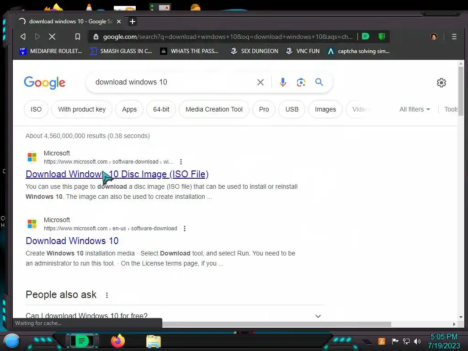468x351 pixels.
Task: Click the forward navigation arrow
Action: tap(37, 37)
